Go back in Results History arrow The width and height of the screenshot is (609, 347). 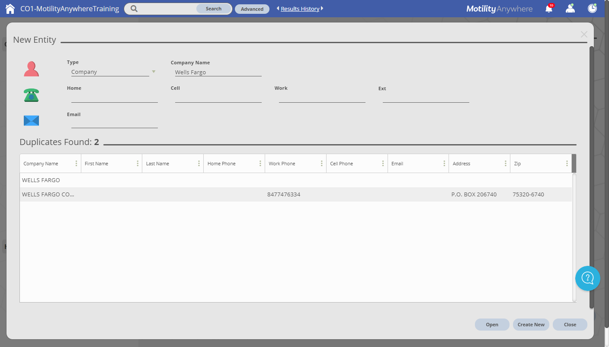278,9
